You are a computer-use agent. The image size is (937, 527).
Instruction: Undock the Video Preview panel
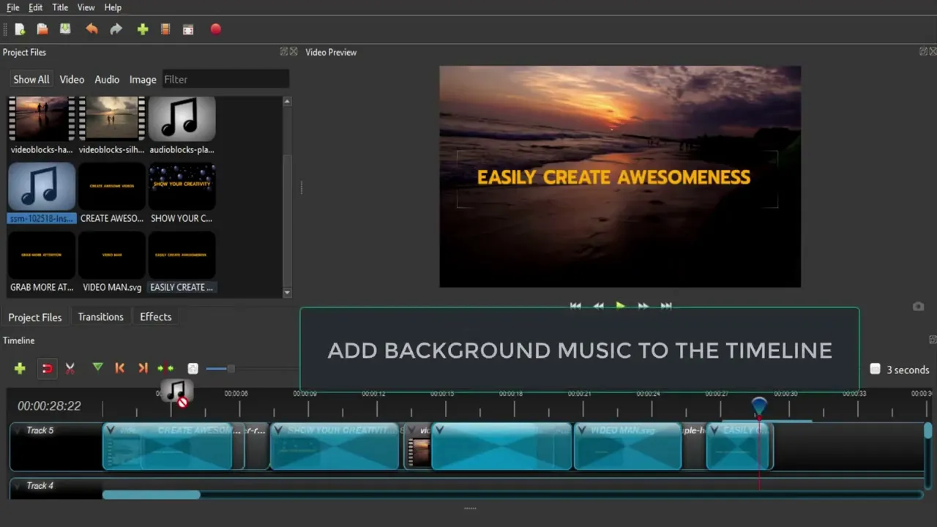click(924, 51)
